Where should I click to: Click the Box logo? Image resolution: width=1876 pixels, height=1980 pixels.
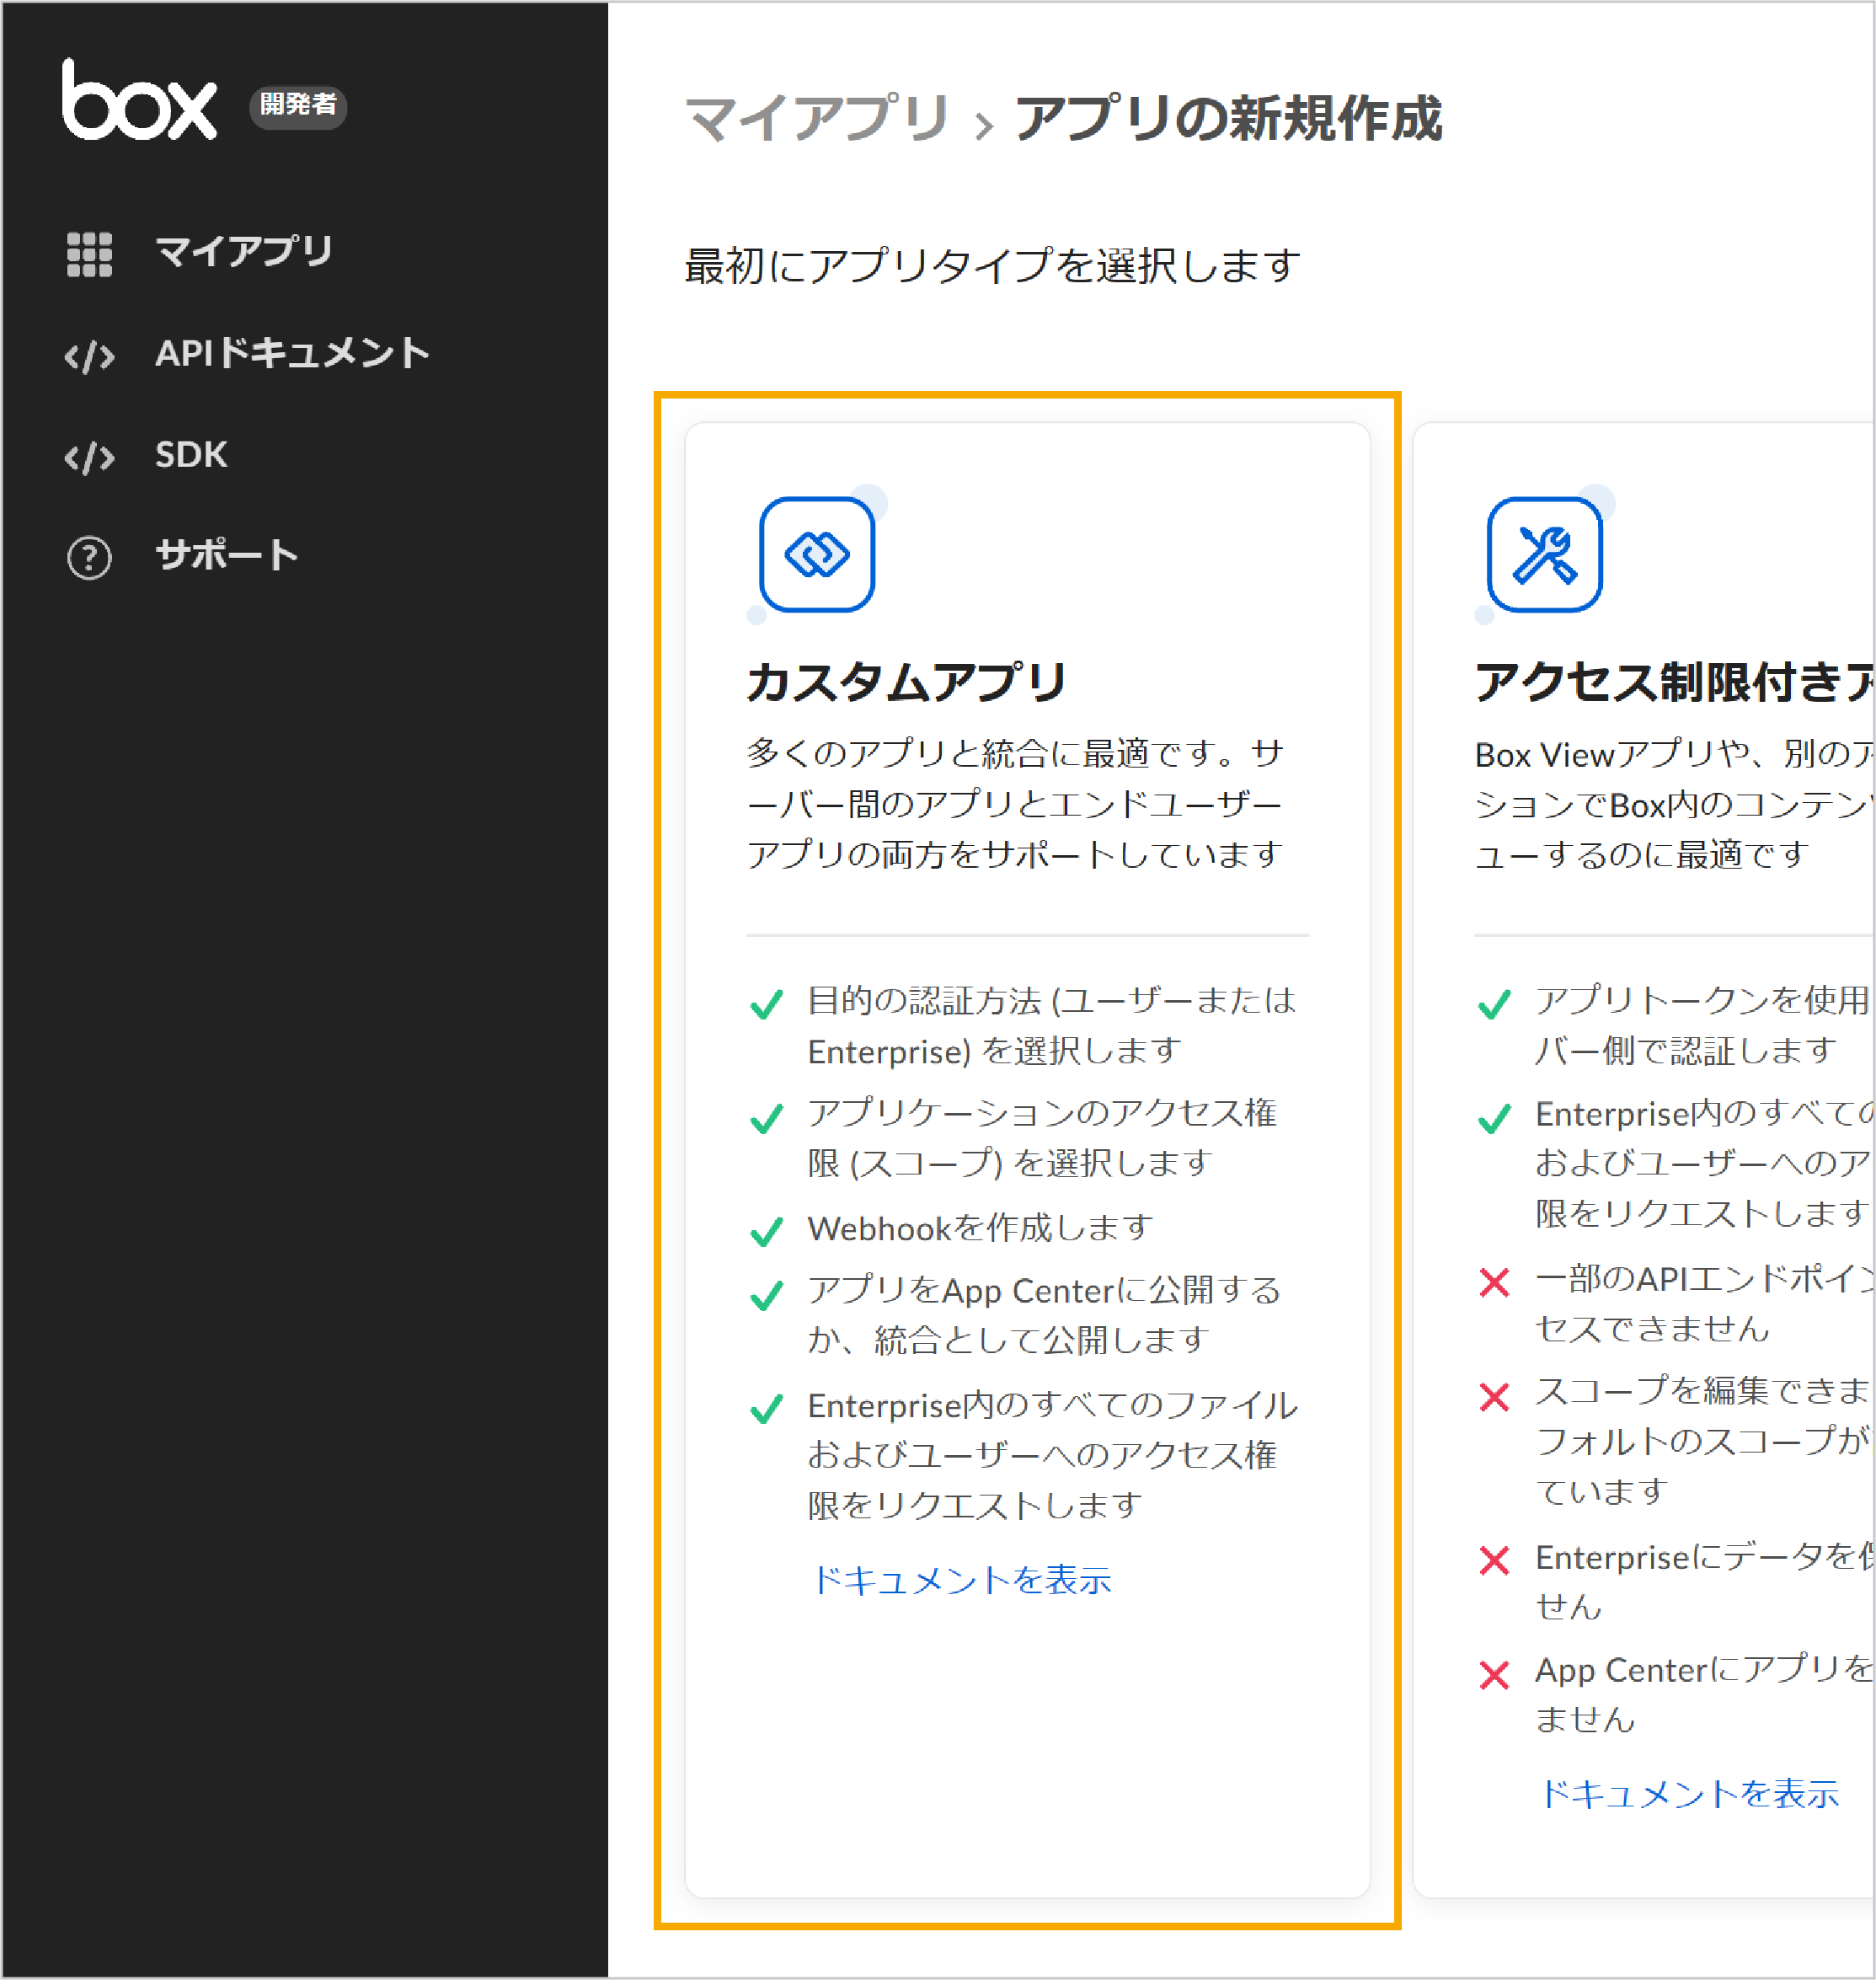tap(139, 99)
